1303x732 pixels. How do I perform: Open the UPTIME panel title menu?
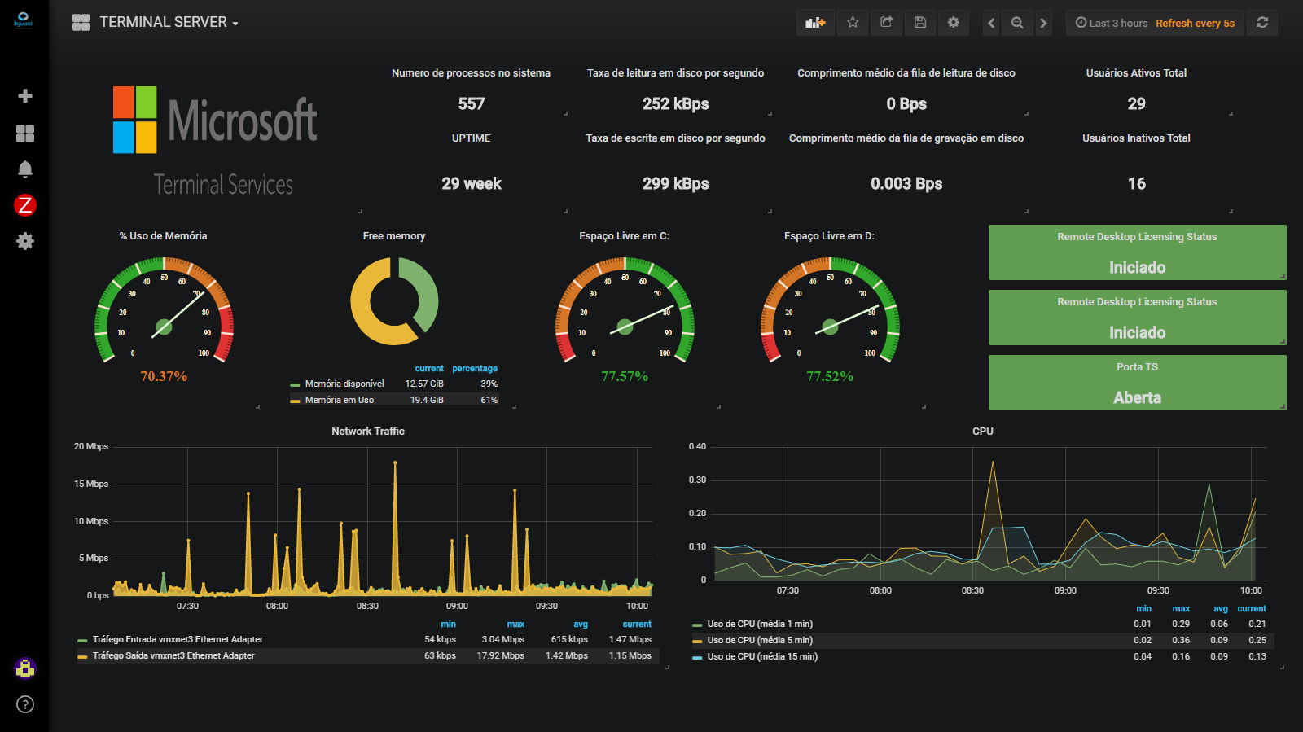coord(472,138)
